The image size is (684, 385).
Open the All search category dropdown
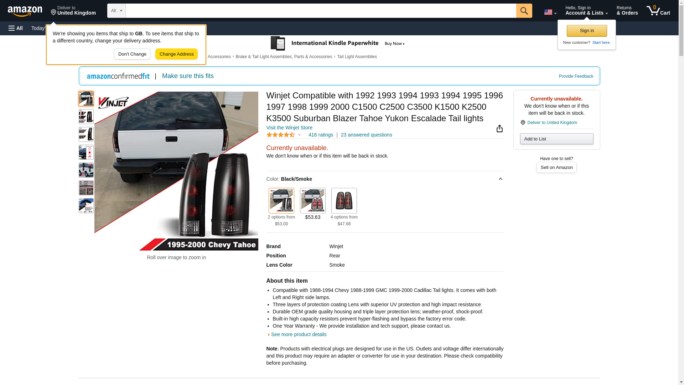point(116,11)
